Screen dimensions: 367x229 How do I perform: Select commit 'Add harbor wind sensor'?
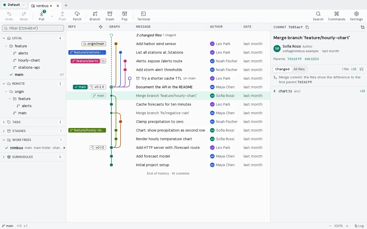click(x=168, y=44)
